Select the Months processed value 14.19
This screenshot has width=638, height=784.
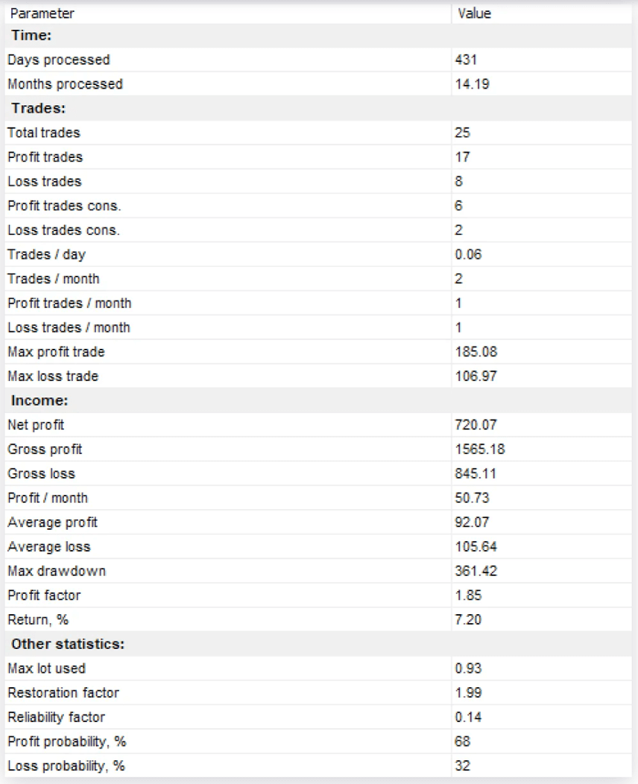[472, 84]
